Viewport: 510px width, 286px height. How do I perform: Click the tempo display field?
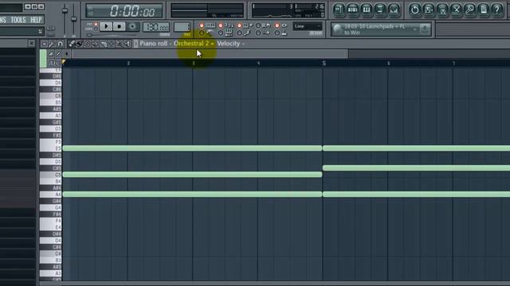coord(156,27)
